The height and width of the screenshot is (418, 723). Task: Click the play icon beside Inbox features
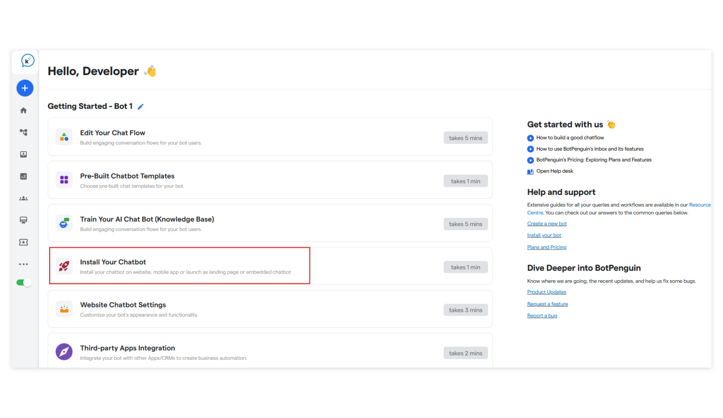click(x=530, y=149)
